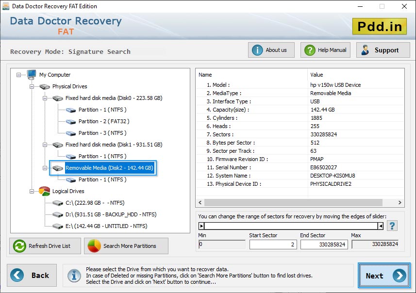Click the question mark slider help icon
The image size is (416, 293).
392,226
